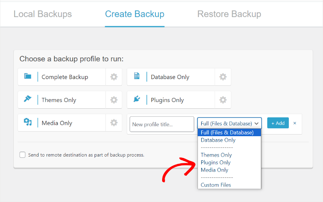The width and height of the screenshot is (323, 202).
Task: Dismiss new profile row with × button
Action: click(x=295, y=123)
